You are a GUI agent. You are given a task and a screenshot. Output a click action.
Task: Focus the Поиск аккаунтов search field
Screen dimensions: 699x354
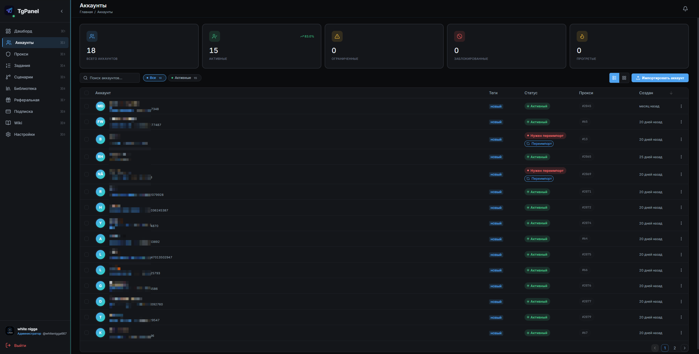pyautogui.click(x=110, y=78)
